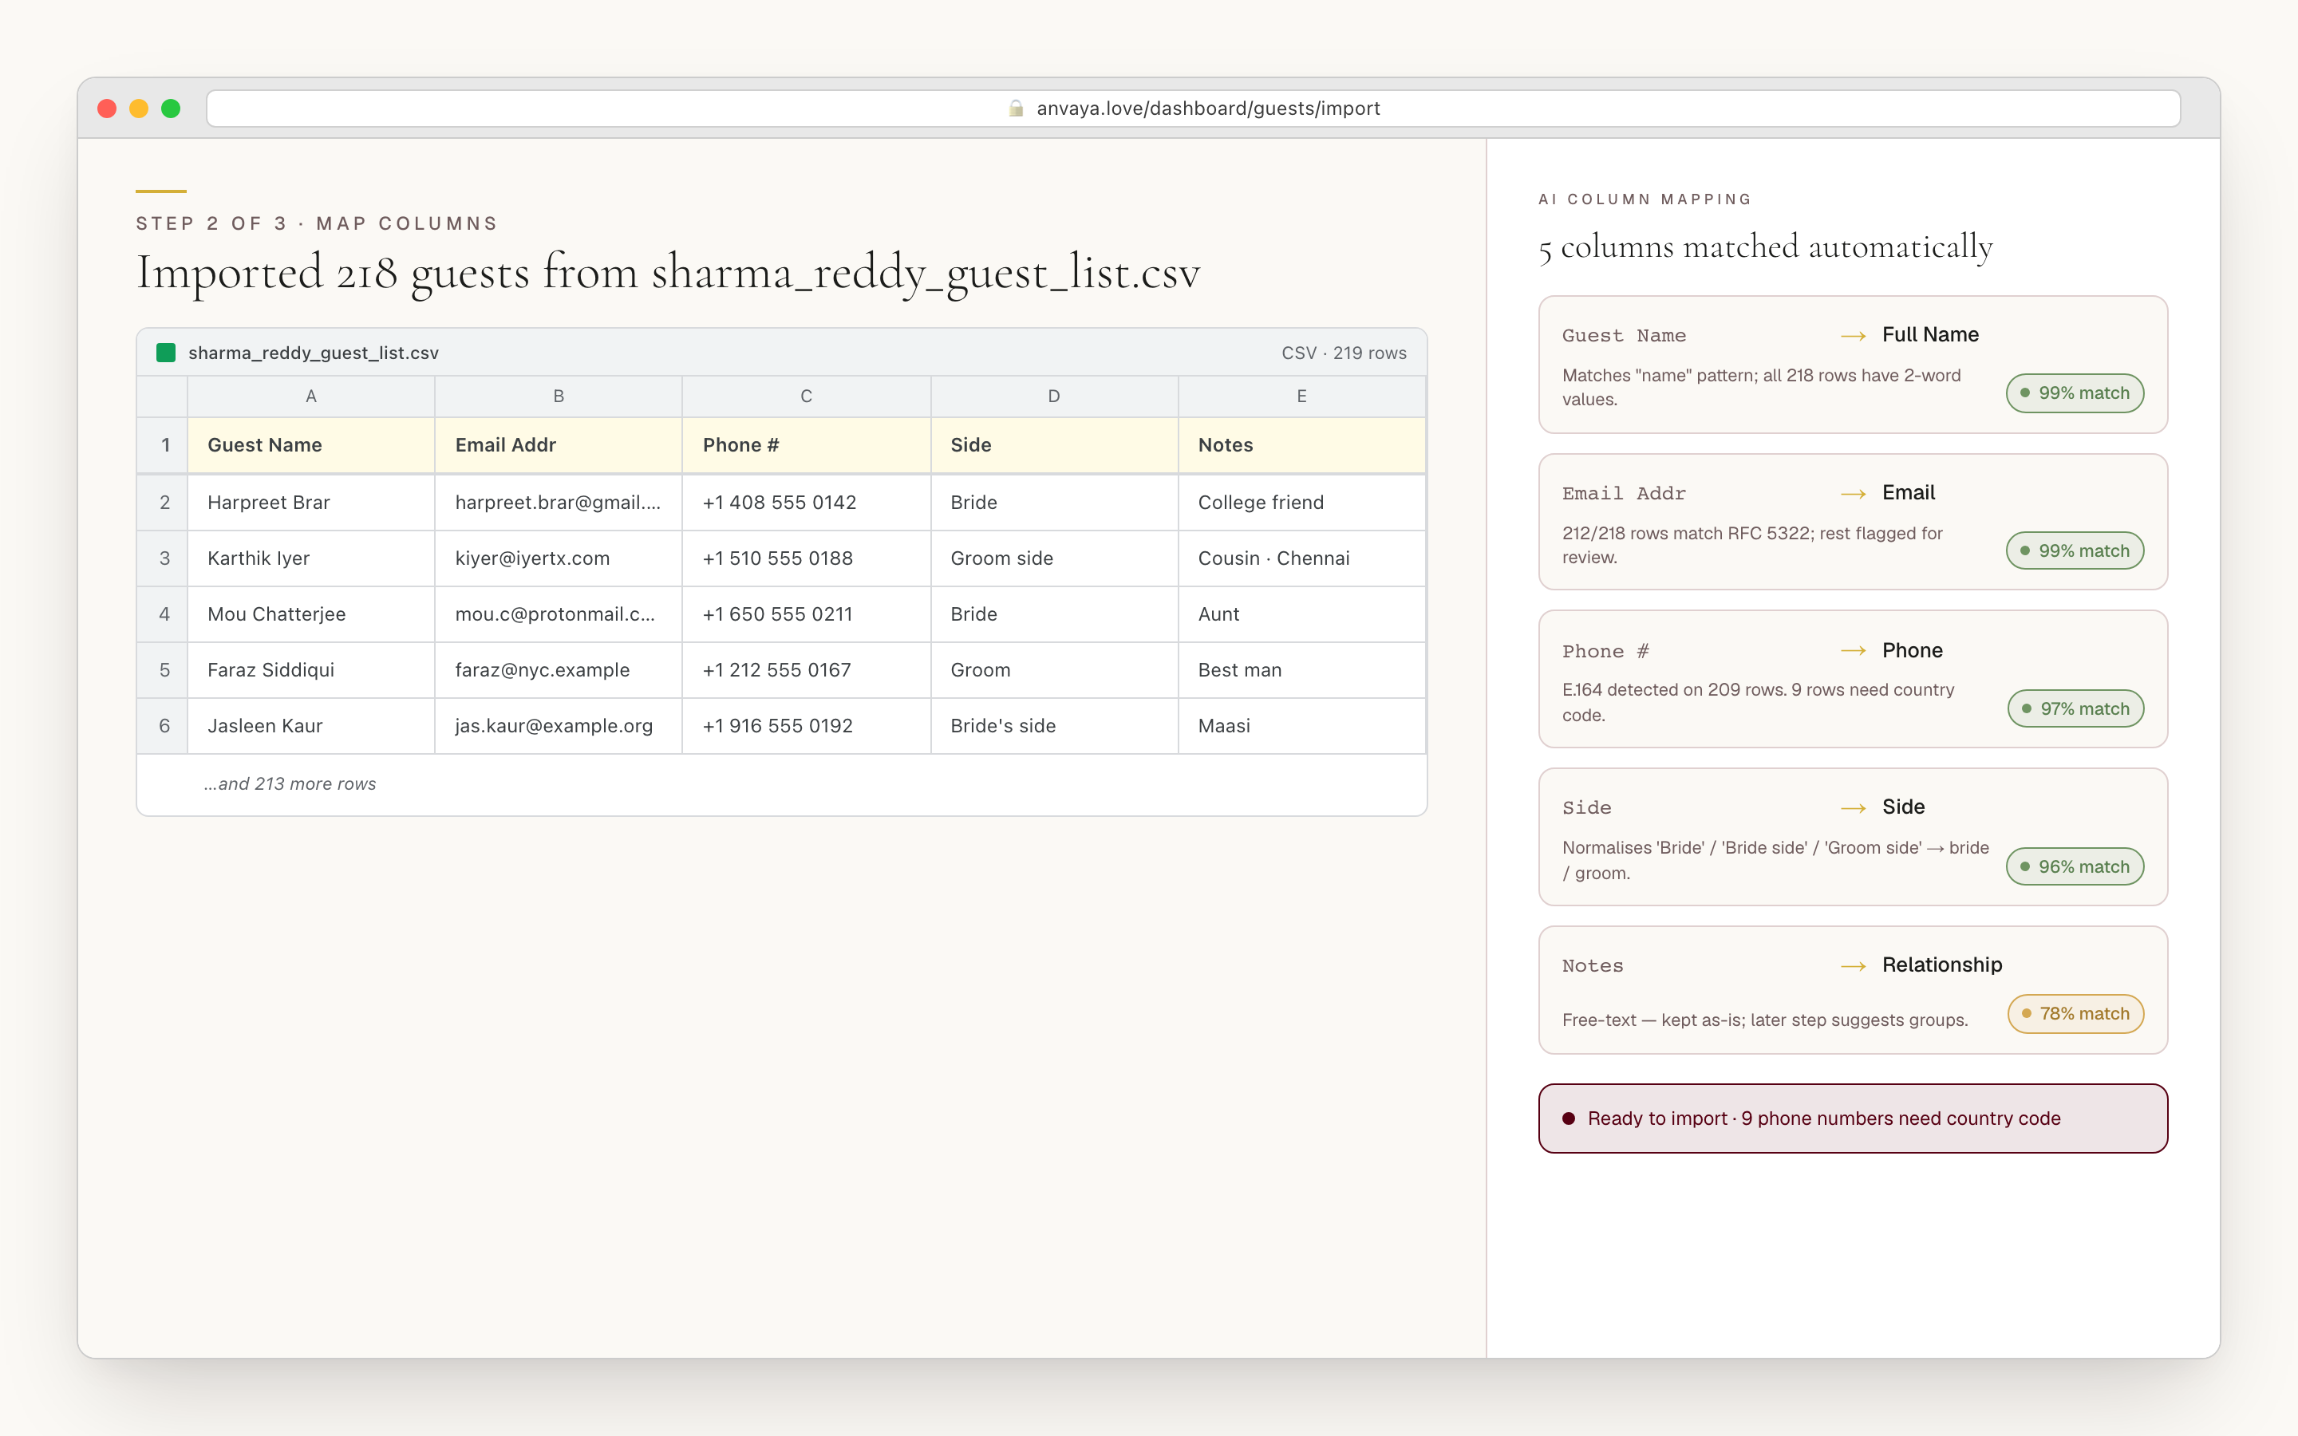
Task: Select column B header
Action: [x=559, y=396]
